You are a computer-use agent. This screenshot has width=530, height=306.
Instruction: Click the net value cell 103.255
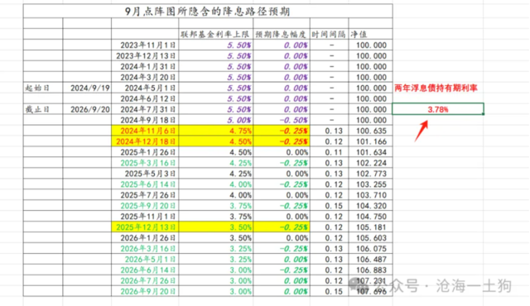(x=370, y=184)
